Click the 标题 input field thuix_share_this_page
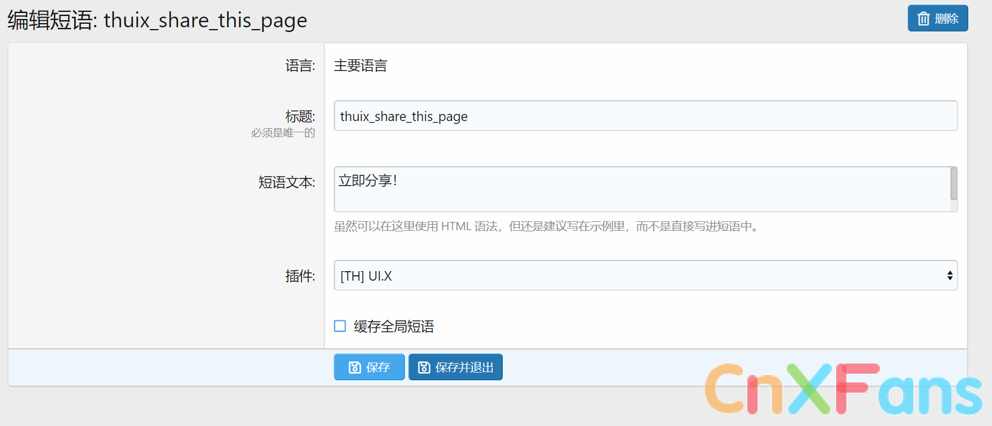This screenshot has width=992, height=426. [x=646, y=116]
